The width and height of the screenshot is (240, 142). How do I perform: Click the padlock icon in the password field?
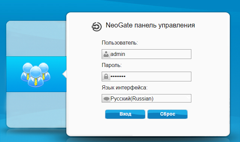[106, 76]
